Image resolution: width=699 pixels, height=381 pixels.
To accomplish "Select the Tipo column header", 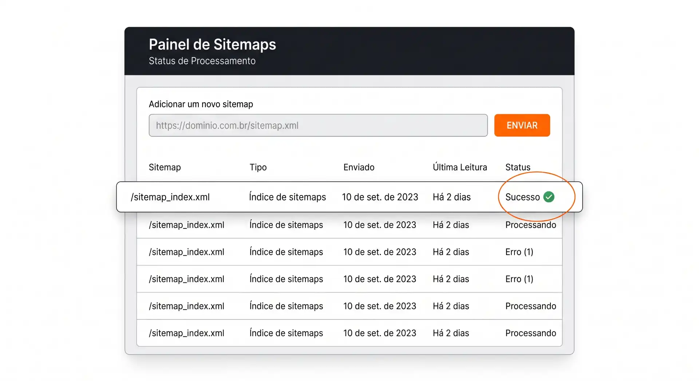I will 258,167.
